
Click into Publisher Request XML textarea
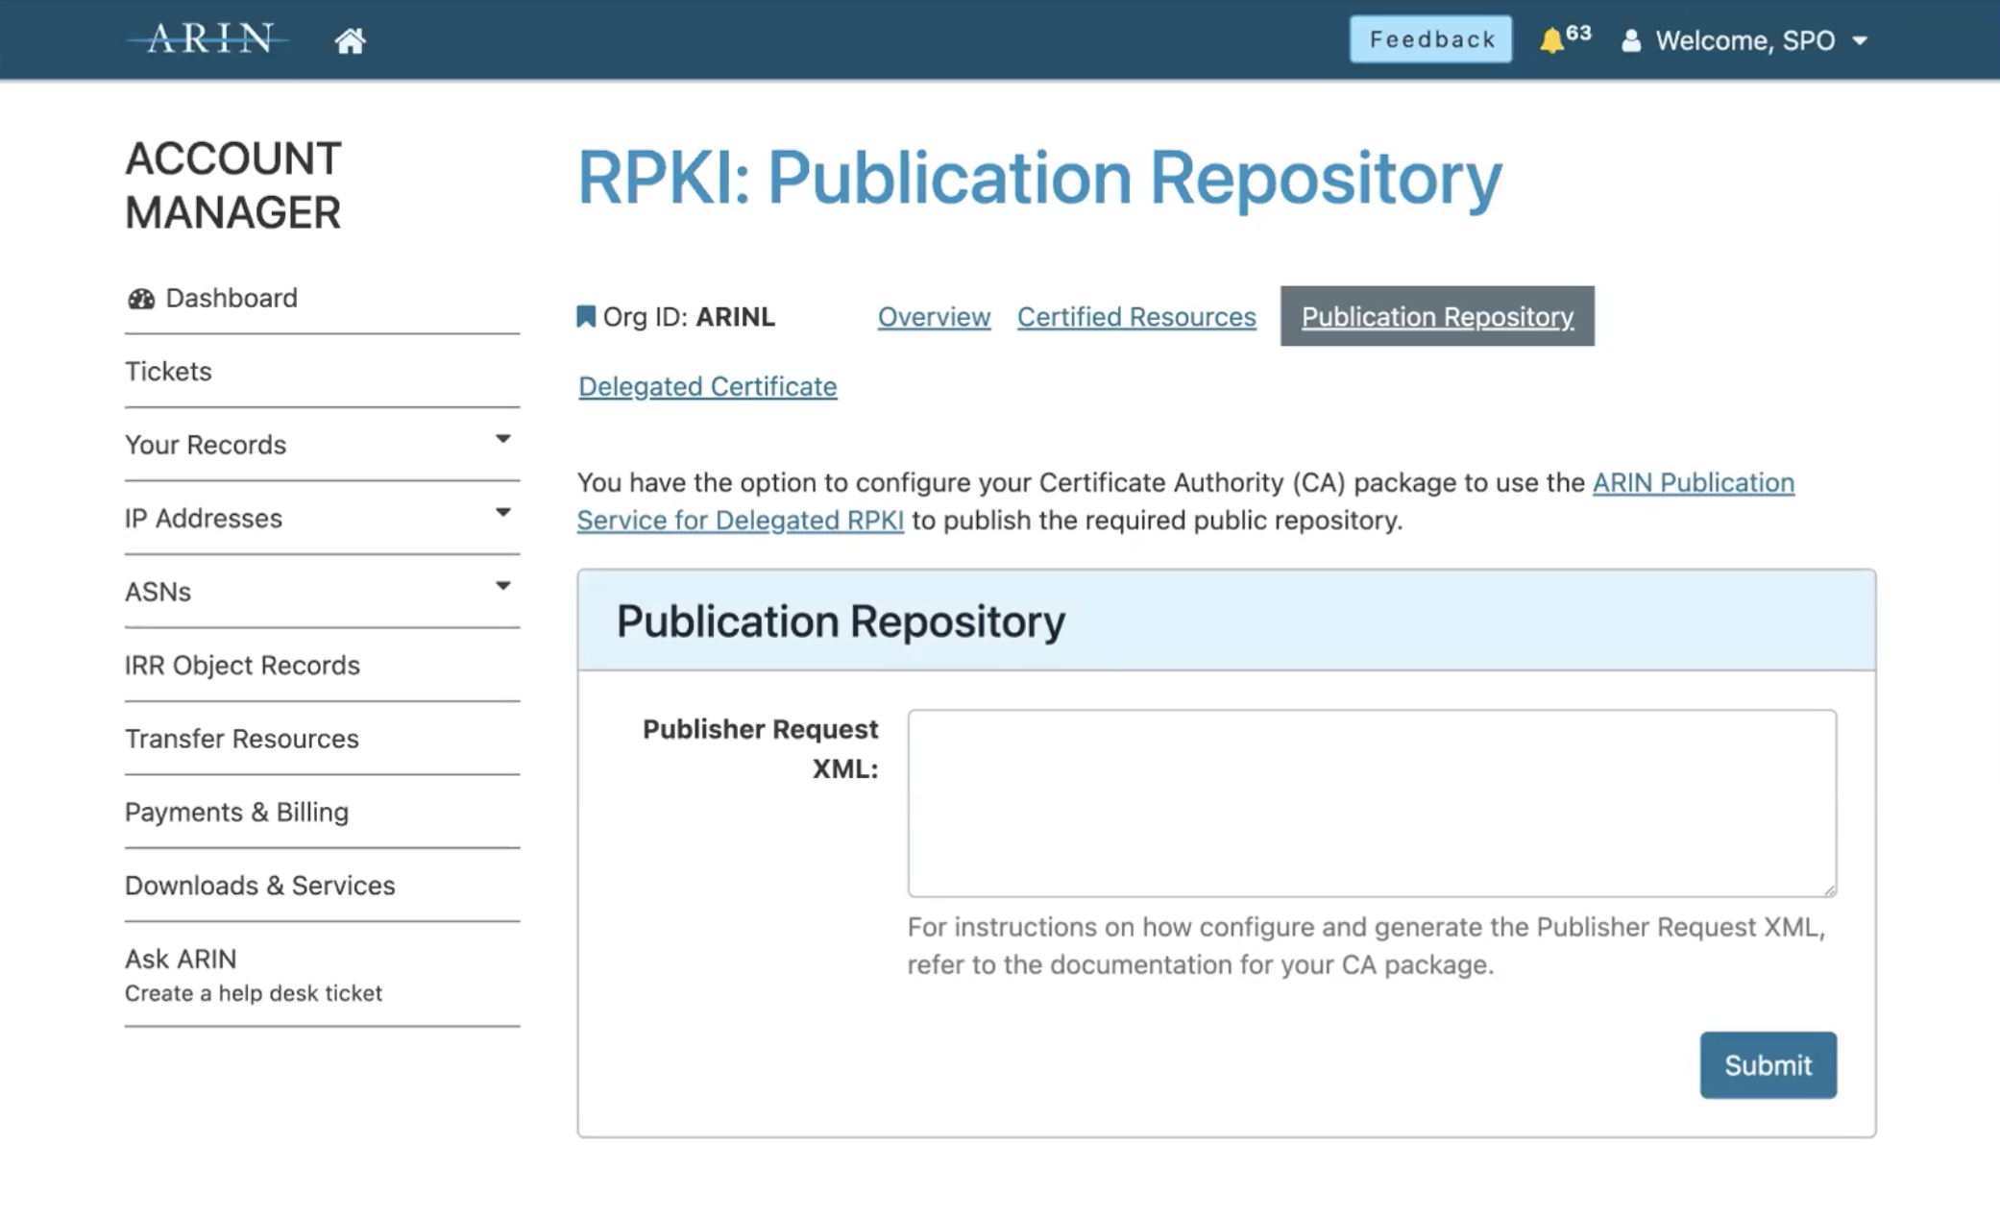[1371, 803]
